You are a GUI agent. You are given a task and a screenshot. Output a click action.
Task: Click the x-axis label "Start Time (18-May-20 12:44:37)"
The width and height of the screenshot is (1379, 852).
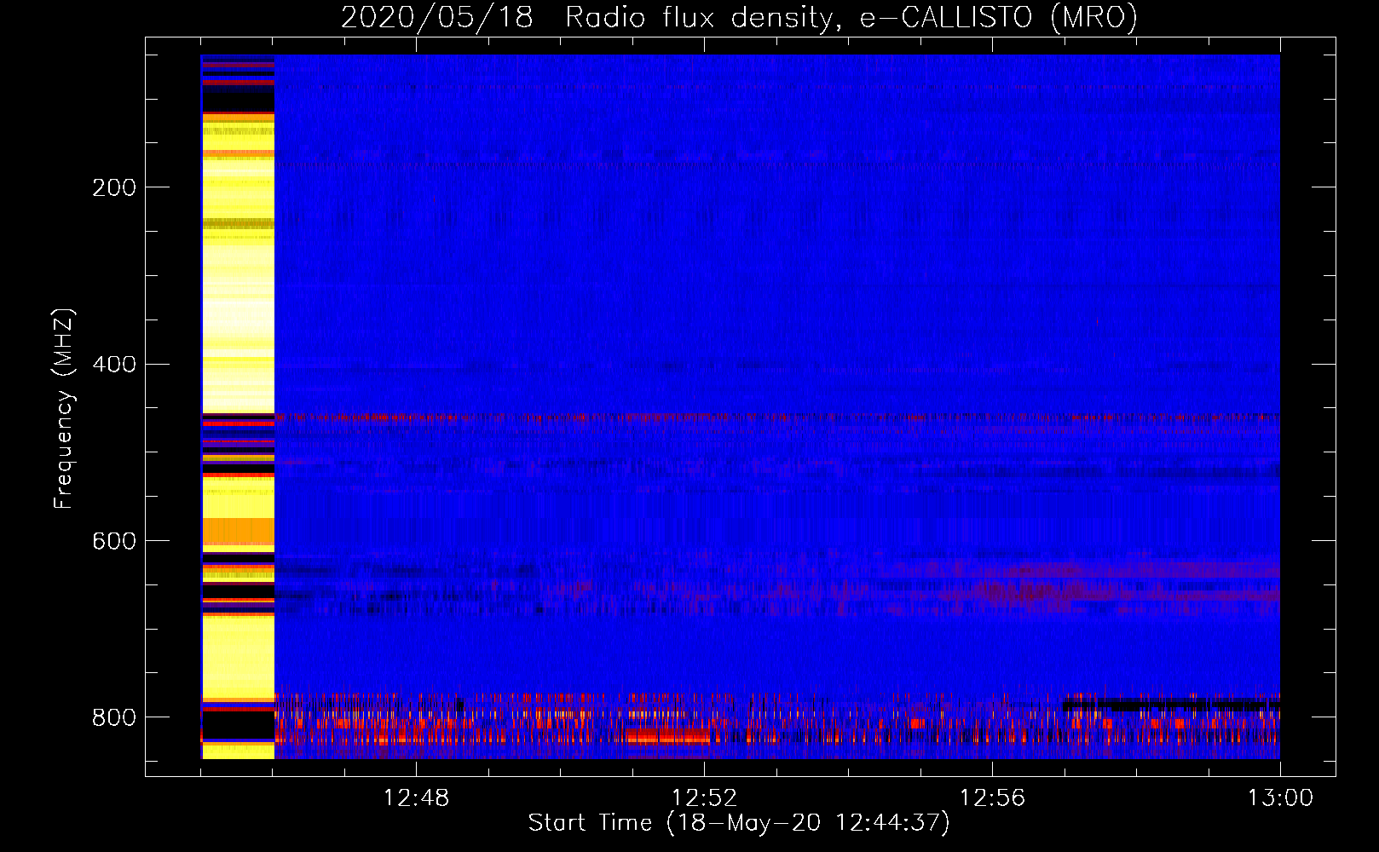pyautogui.click(x=739, y=823)
